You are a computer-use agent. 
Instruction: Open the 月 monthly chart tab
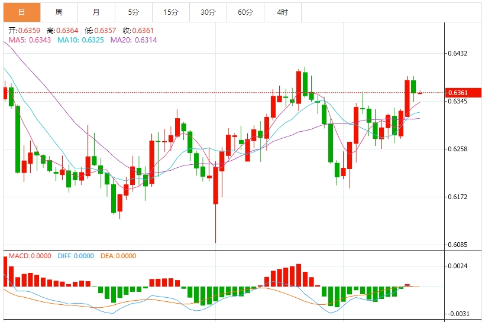coord(96,12)
